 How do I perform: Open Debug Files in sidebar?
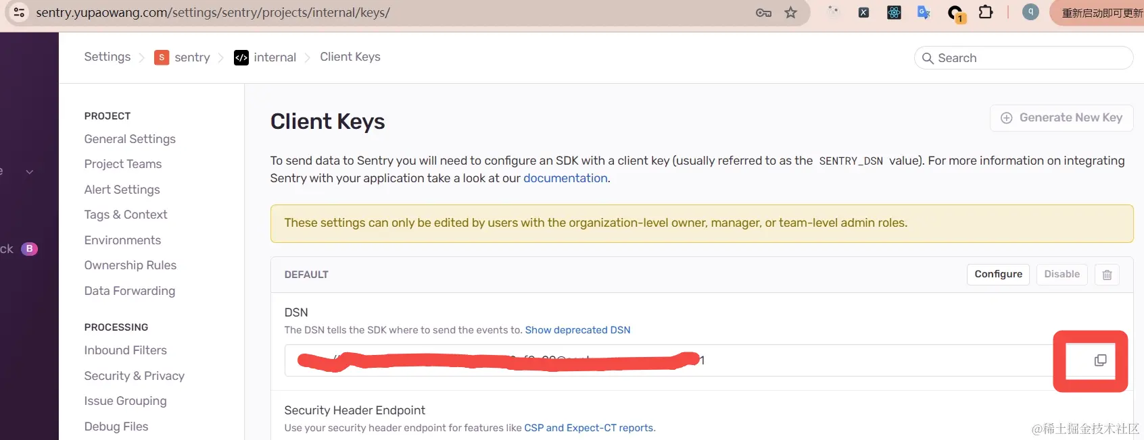tap(116, 427)
